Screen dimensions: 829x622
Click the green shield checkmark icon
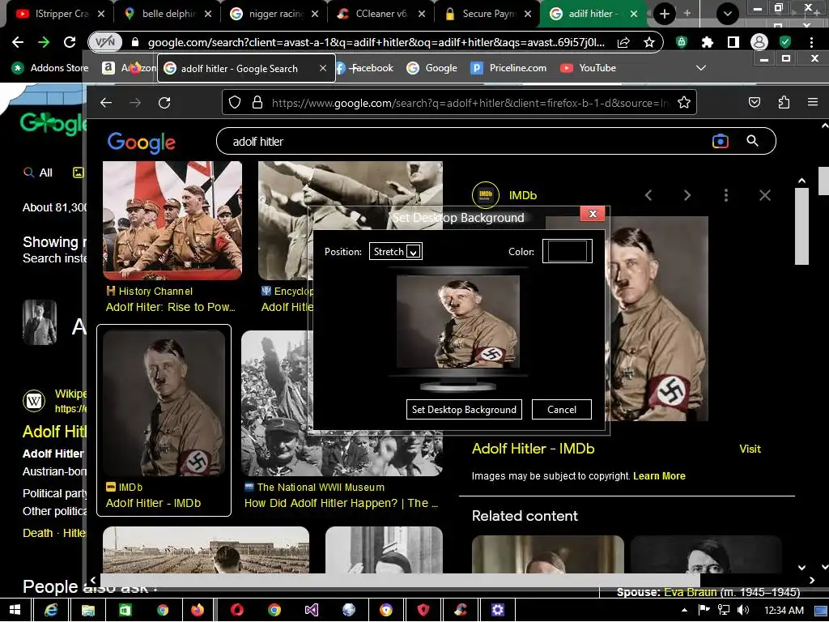pyautogui.click(x=785, y=42)
